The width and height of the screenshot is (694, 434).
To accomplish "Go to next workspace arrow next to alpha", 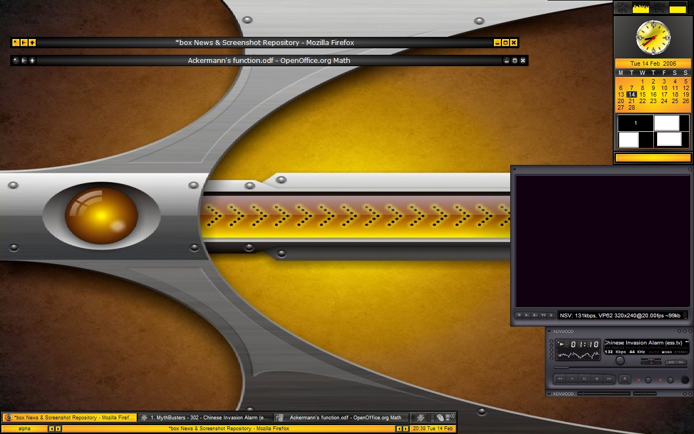I will pyautogui.click(x=59, y=429).
